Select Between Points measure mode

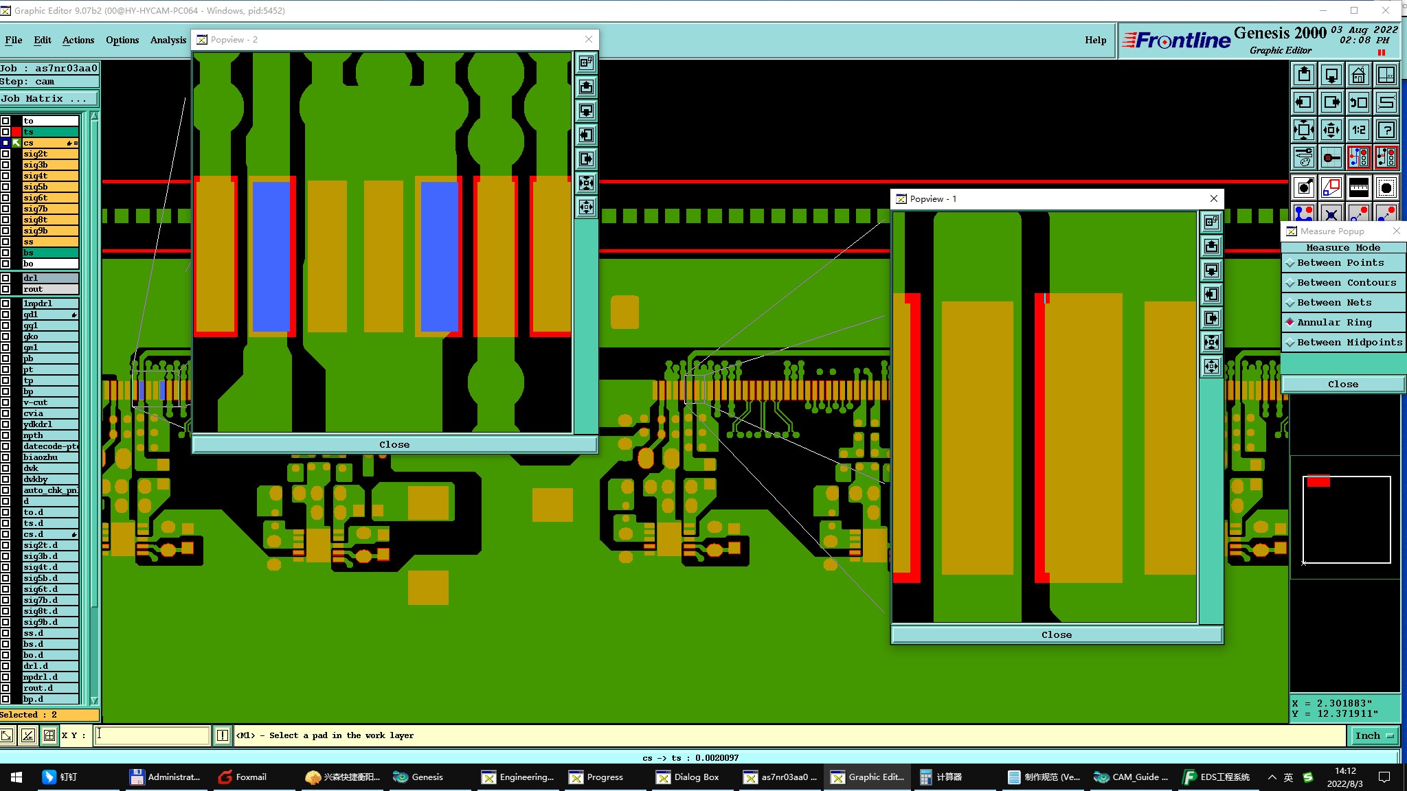point(1340,263)
